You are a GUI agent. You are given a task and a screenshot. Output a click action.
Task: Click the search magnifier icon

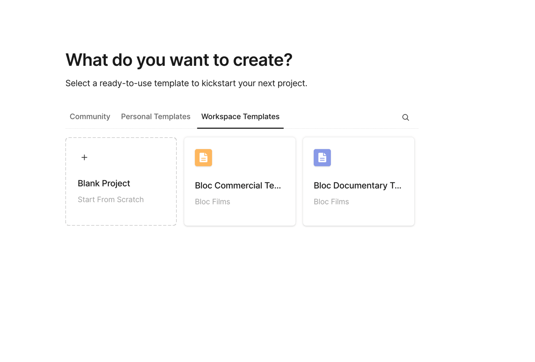click(405, 117)
